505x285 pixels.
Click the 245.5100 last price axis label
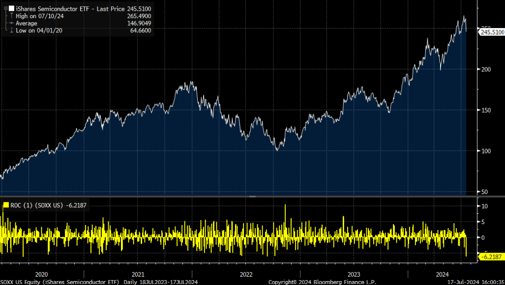(492, 32)
